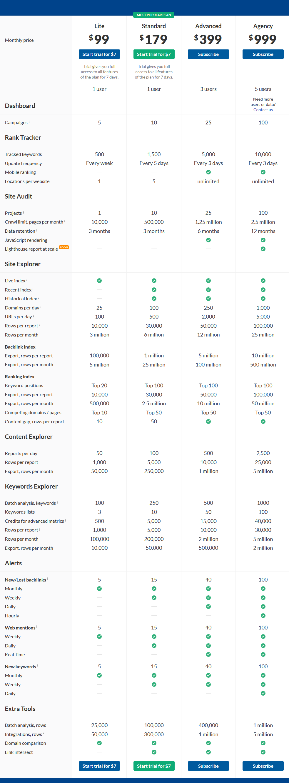
Task: Click Live index checkmark in Lite column
Action: click(x=99, y=281)
